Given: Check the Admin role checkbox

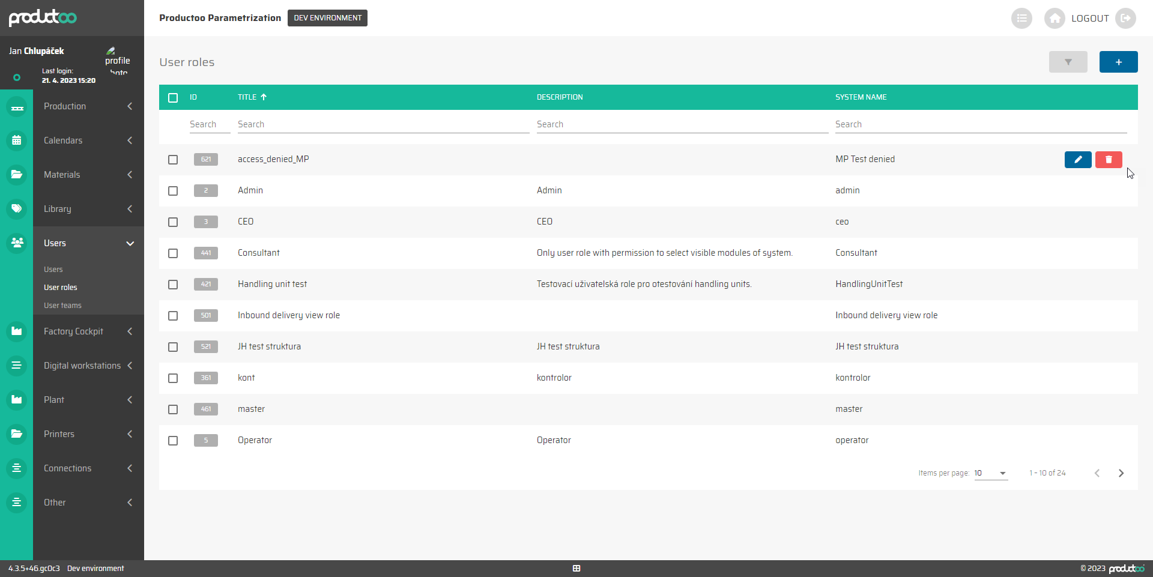Looking at the screenshot, I should point(173,191).
